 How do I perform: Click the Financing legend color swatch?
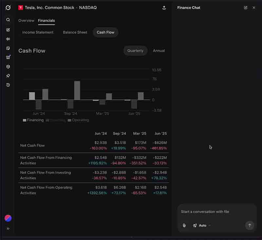(x=25, y=120)
